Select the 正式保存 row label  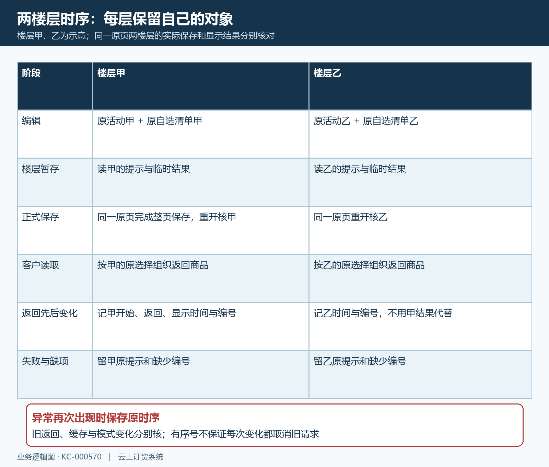(55, 230)
